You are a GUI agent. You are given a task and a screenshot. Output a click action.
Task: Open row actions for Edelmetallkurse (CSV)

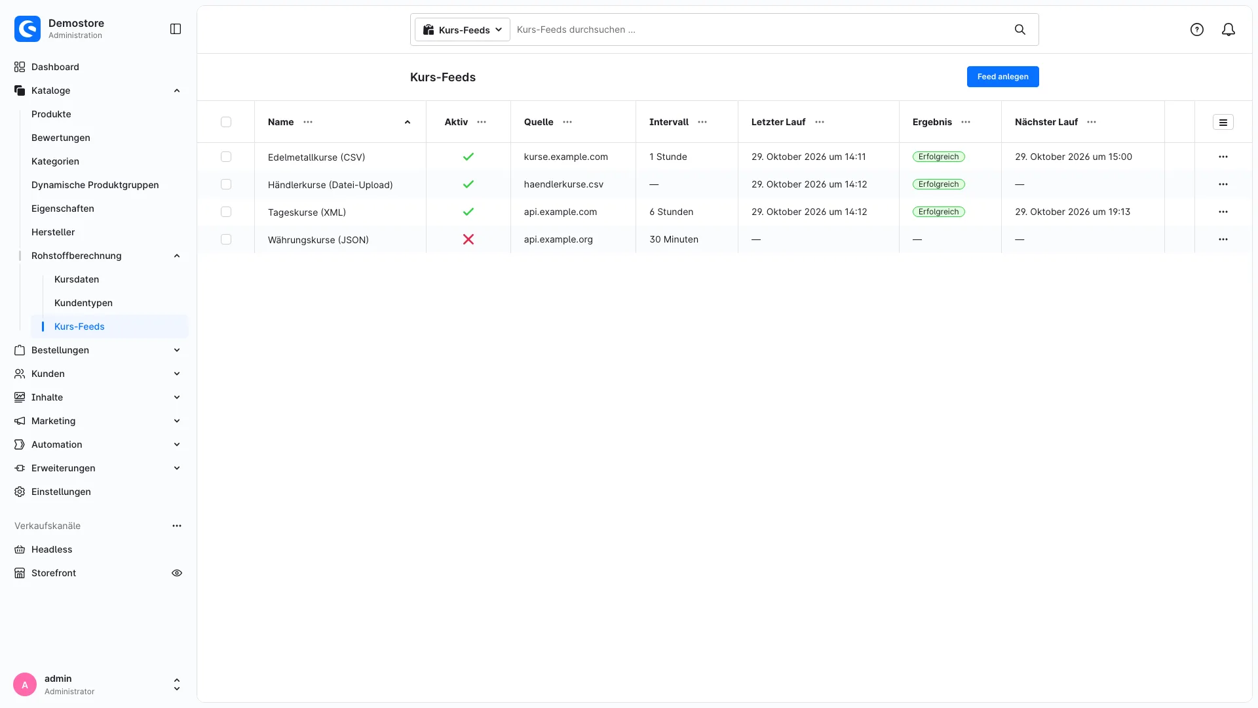[1223, 157]
